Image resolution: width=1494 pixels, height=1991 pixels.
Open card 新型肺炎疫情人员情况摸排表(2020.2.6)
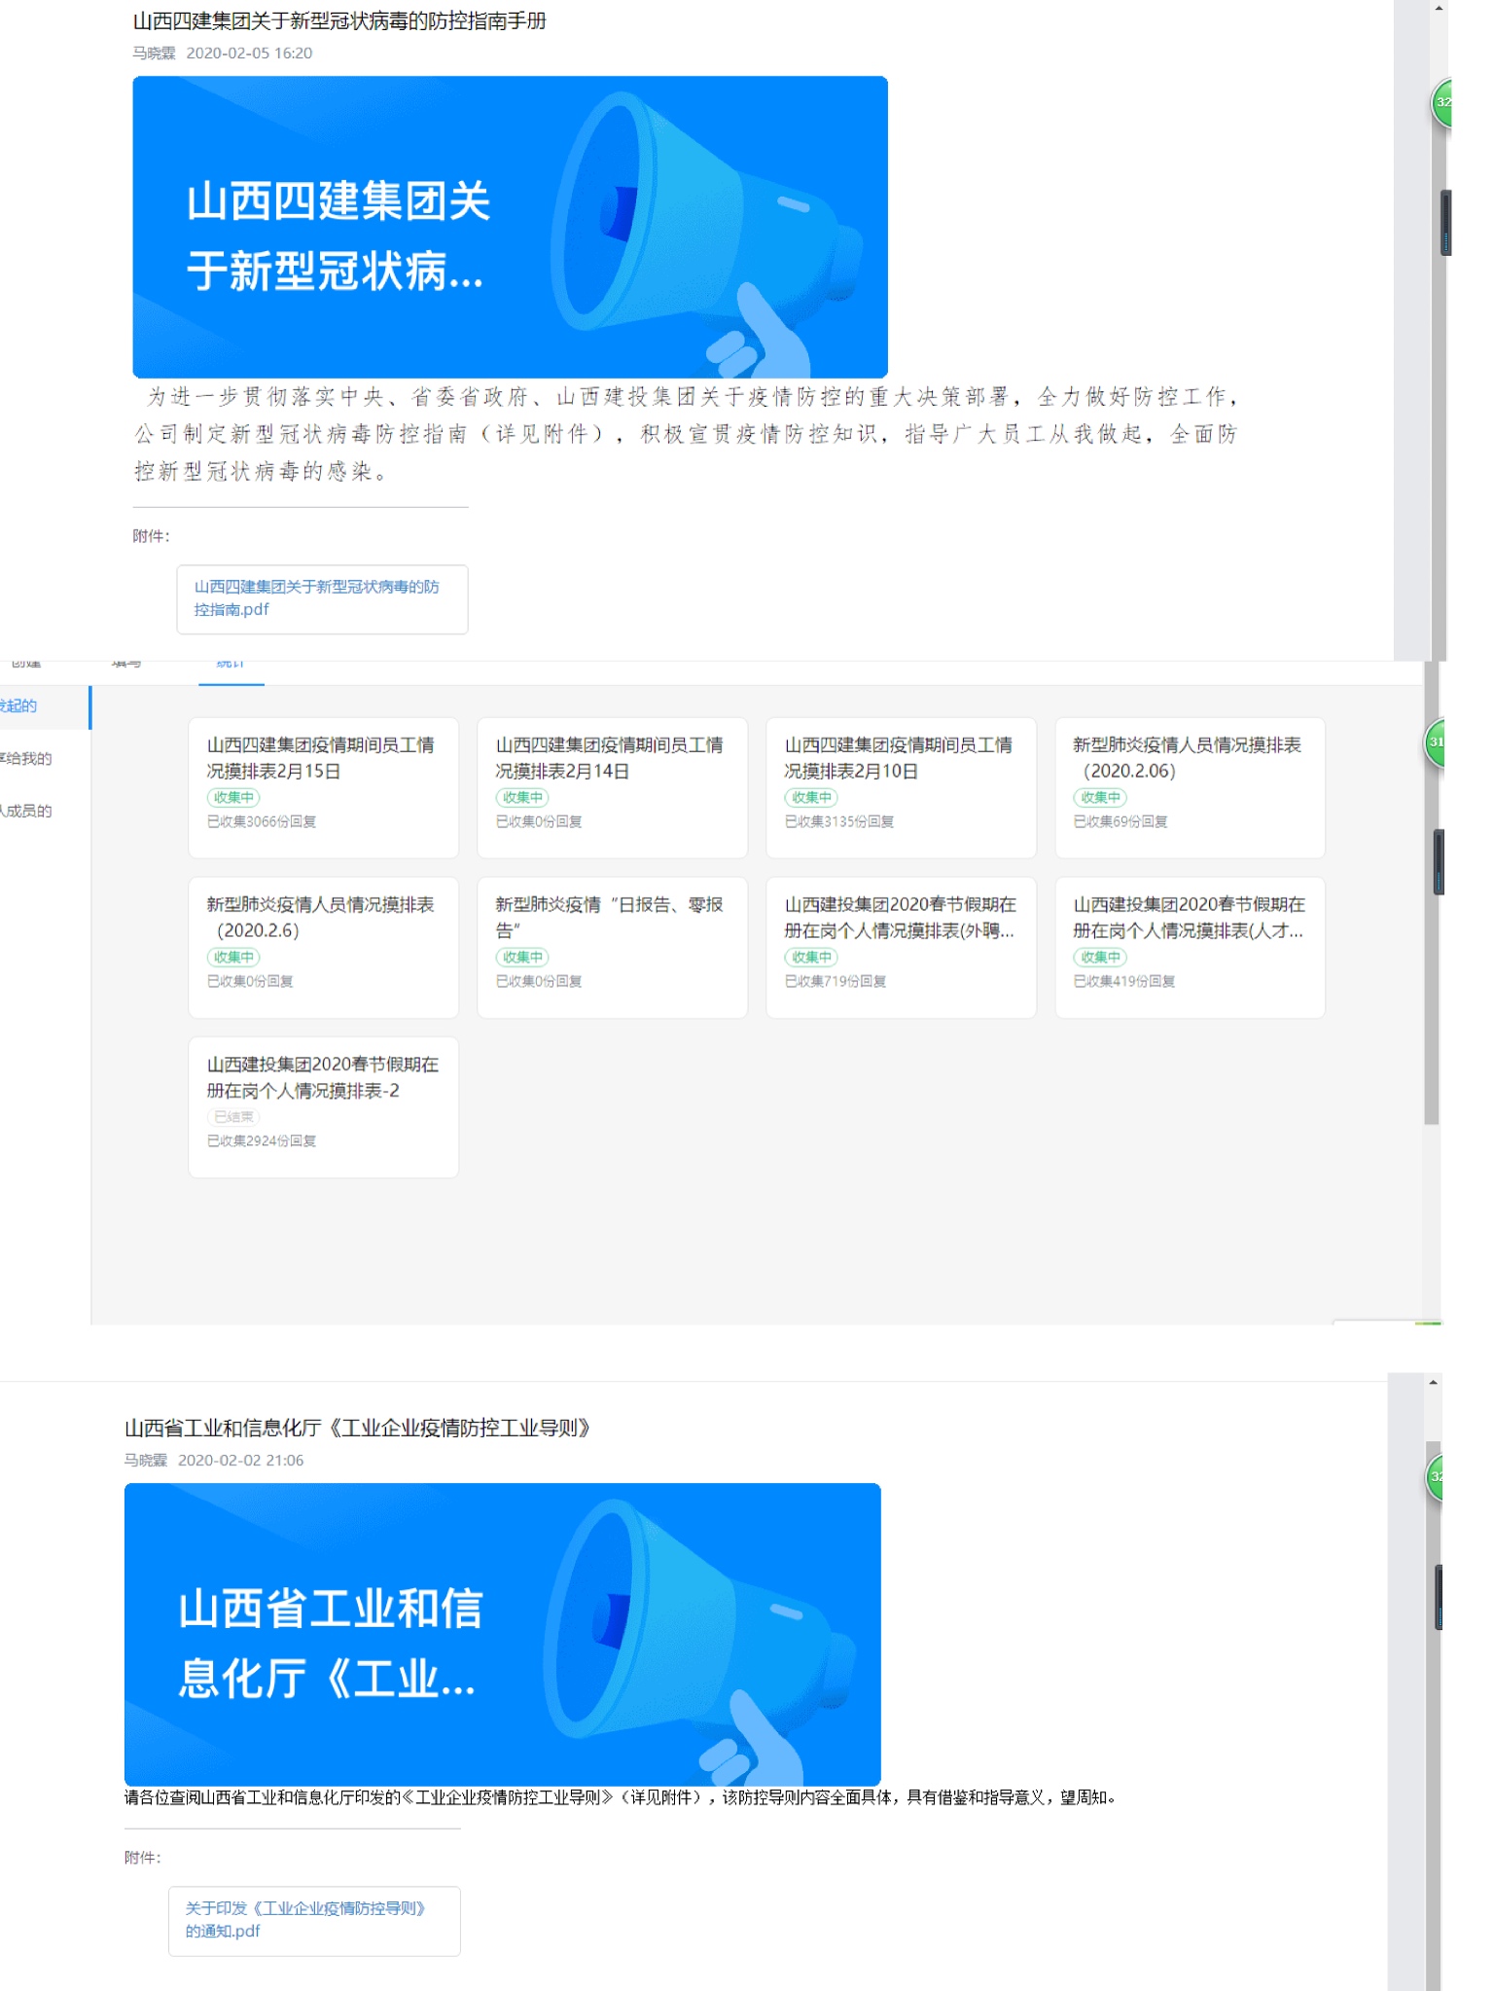coord(323,947)
